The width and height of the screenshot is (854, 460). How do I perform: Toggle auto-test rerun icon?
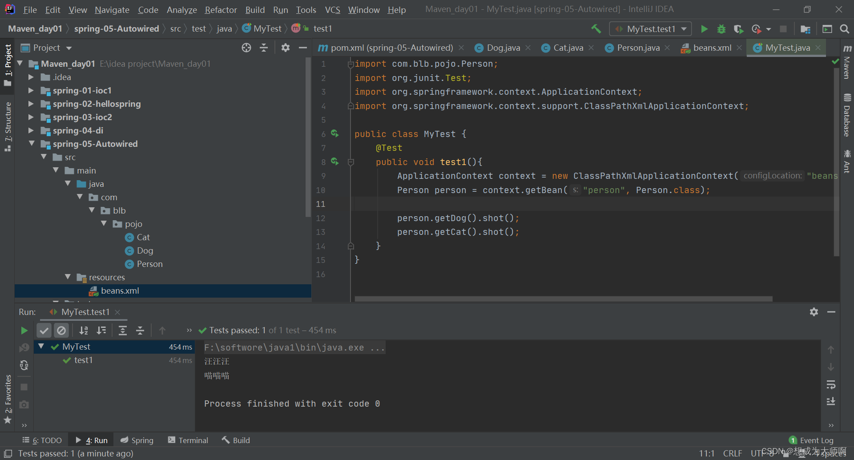pyautogui.click(x=24, y=365)
